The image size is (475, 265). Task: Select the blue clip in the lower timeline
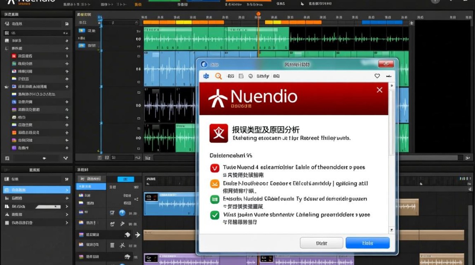pyautogui.click(x=170, y=204)
